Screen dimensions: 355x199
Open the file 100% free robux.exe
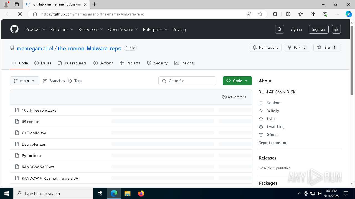(39, 110)
